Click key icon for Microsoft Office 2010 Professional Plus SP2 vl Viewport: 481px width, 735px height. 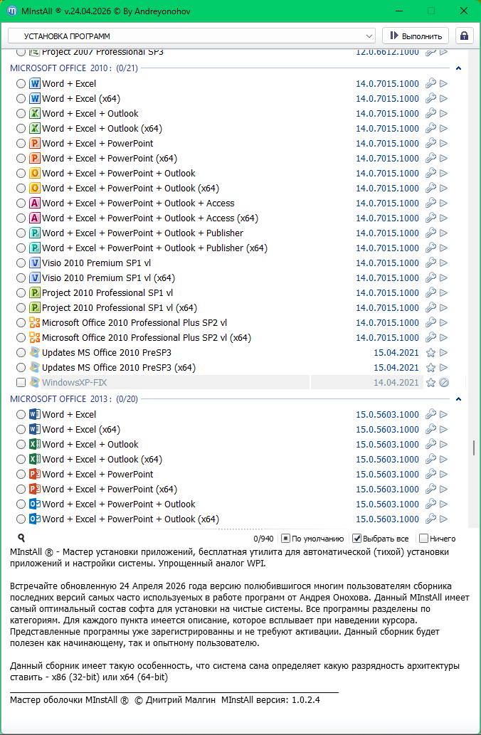coord(430,323)
